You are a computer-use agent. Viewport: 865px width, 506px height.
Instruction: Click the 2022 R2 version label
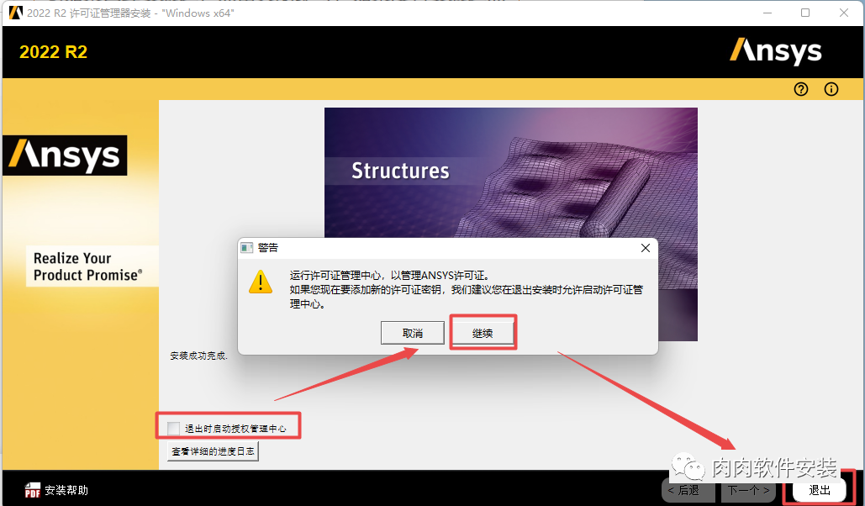pyautogui.click(x=54, y=52)
